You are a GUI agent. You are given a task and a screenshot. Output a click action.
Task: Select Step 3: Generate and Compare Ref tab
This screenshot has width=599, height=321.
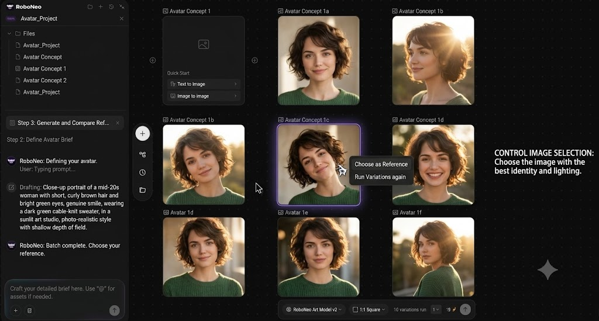[x=64, y=123]
